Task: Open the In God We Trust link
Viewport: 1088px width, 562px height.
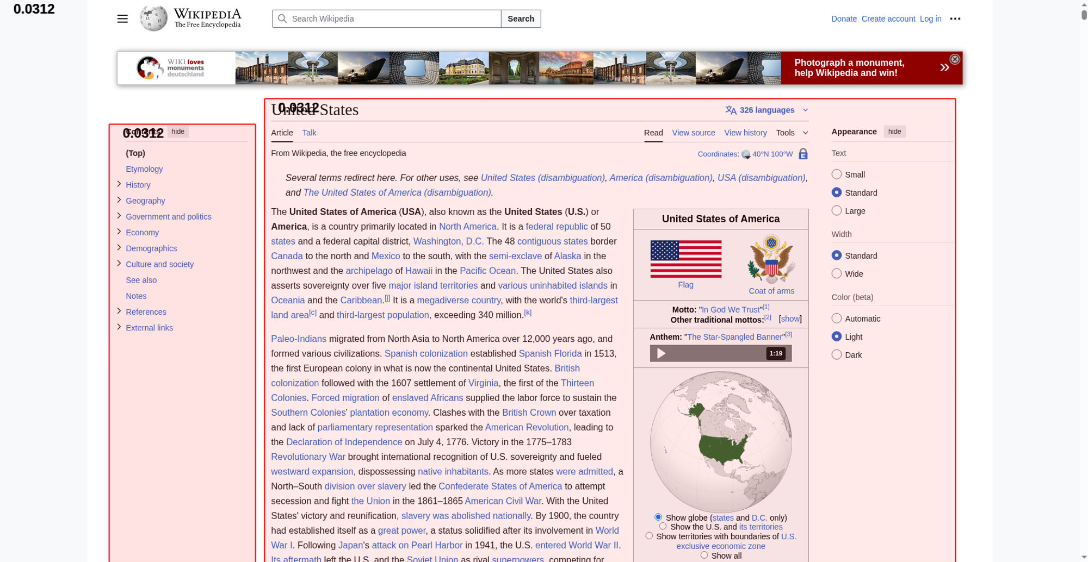Action: (x=731, y=310)
